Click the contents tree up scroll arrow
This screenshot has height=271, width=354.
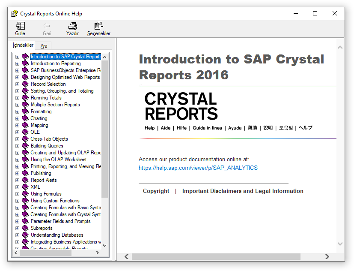click(104, 57)
